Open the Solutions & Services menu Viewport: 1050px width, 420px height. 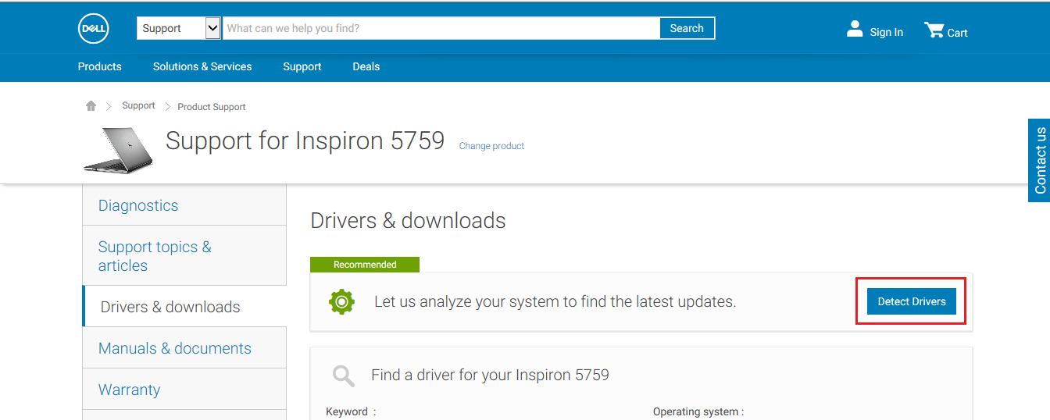(202, 66)
